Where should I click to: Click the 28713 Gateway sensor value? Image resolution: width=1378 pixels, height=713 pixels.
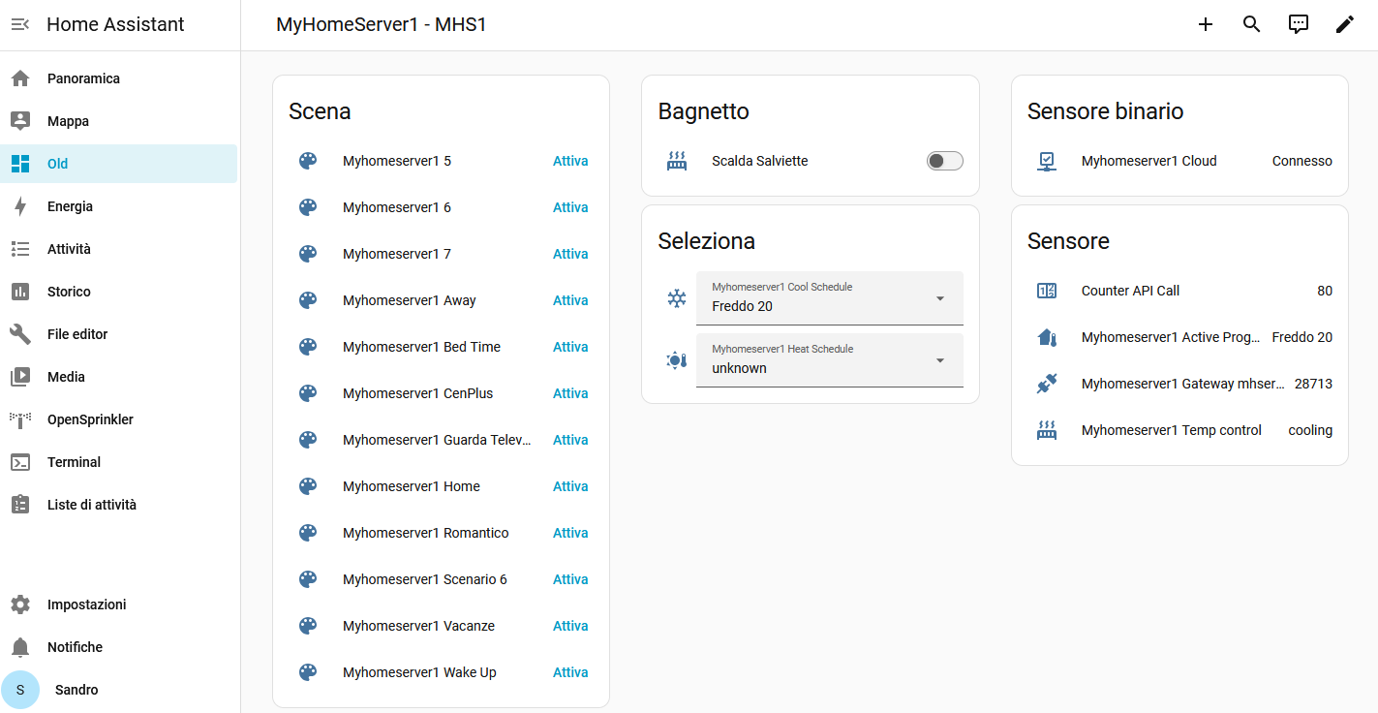1313,384
